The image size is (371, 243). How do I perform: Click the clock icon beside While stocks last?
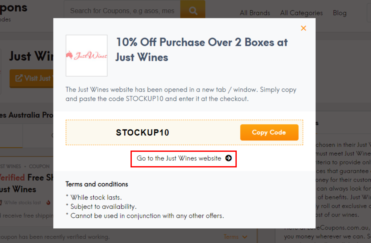coord(1,202)
